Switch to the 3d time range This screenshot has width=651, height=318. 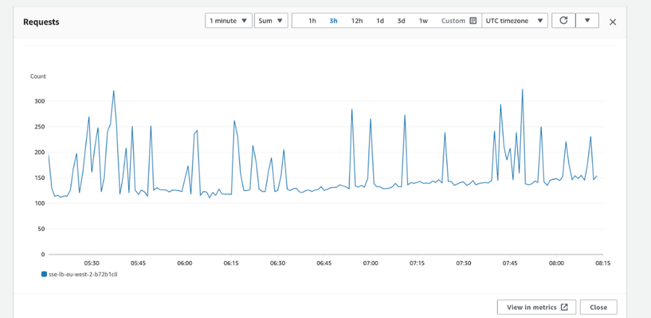click(401, 21)
